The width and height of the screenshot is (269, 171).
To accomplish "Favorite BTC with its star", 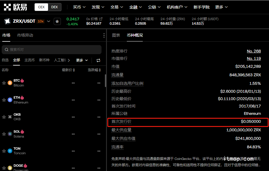I will (4, 83).
